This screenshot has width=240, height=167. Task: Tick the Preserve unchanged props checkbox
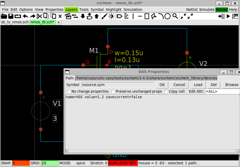(x=113, y=91)
